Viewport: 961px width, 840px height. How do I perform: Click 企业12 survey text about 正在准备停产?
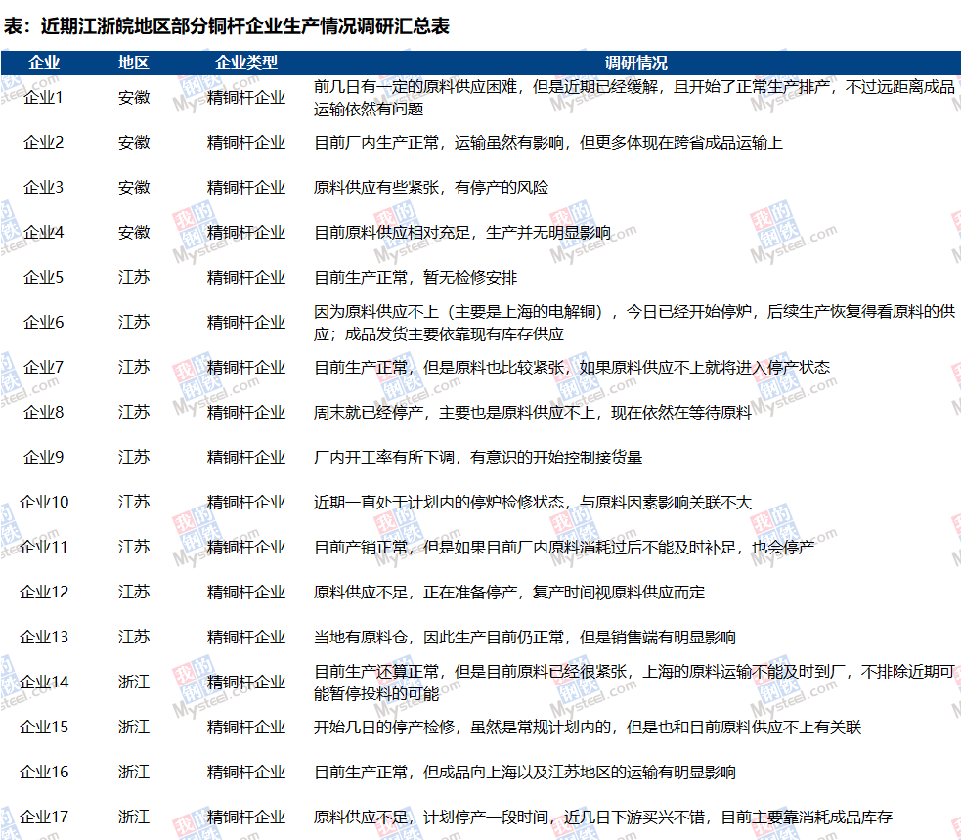(509, 593)
